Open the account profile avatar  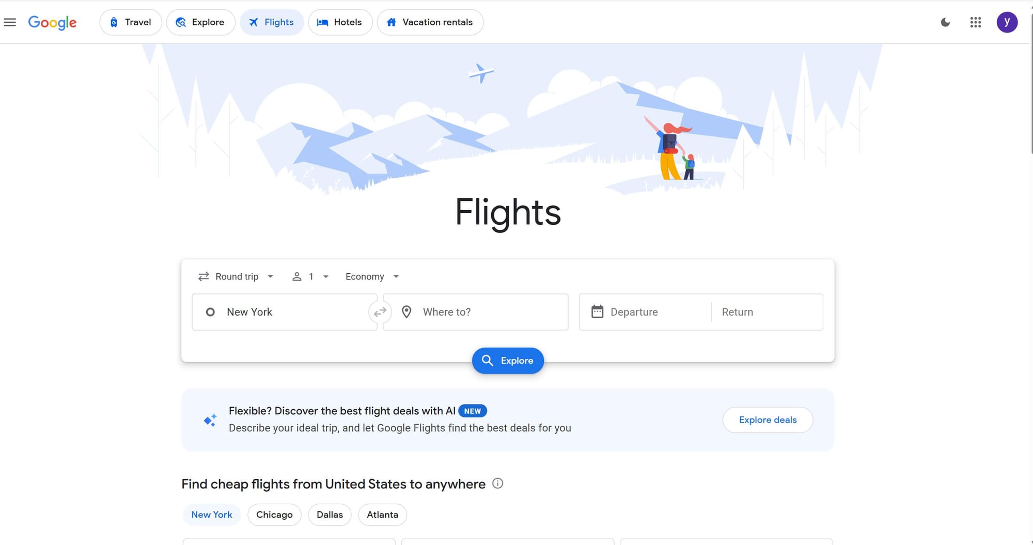[1007, 22]
